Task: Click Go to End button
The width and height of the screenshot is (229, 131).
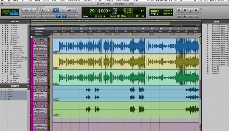Action: (196, 16)
